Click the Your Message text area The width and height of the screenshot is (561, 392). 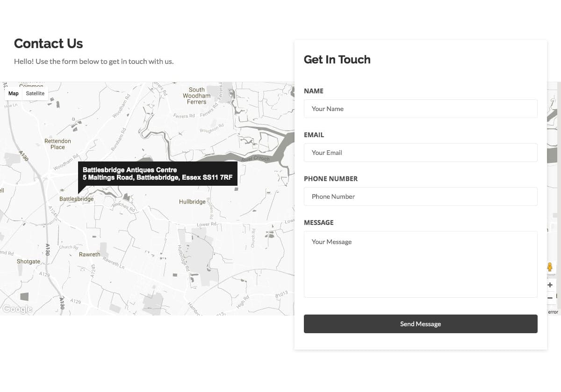coord(420,264)
